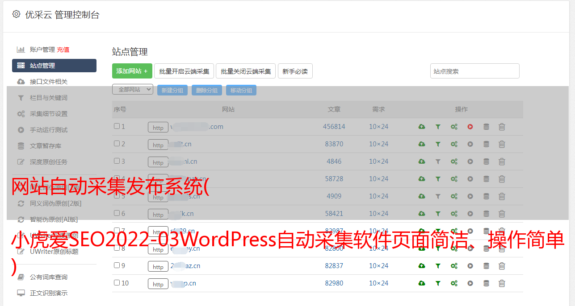Click the 移动分组 button
575x306 pixels.
click(x=241, y=90)
